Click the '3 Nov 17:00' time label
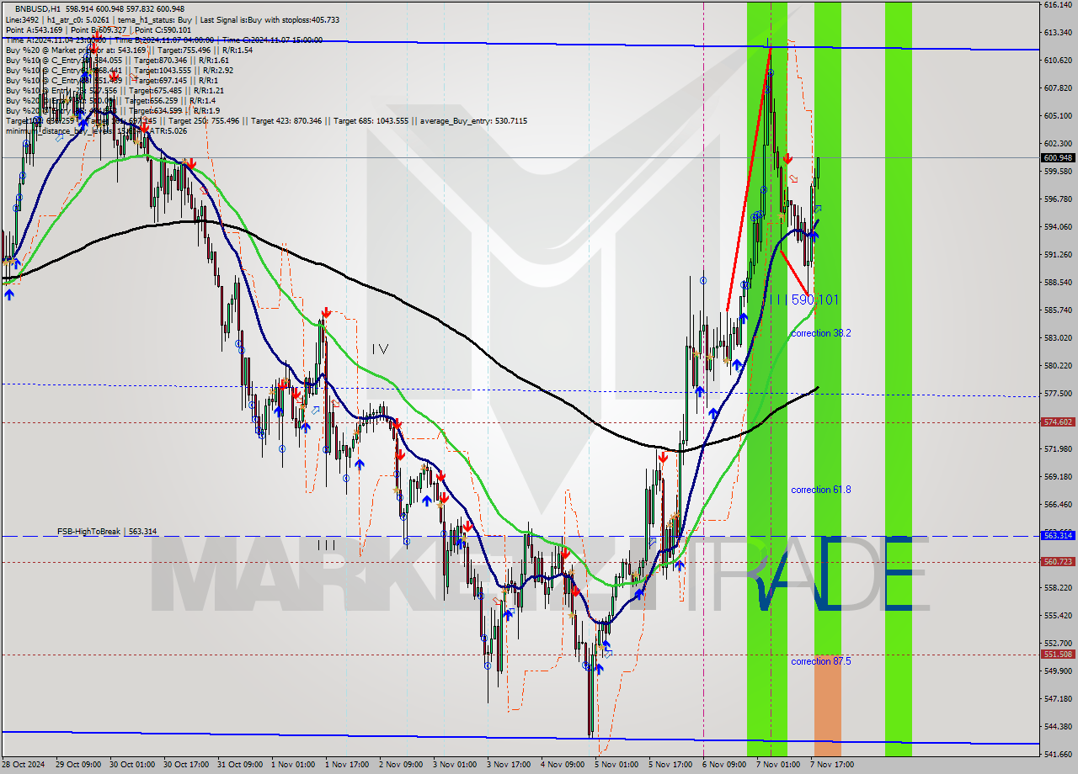1078x774 pixels. coord(509,765)
